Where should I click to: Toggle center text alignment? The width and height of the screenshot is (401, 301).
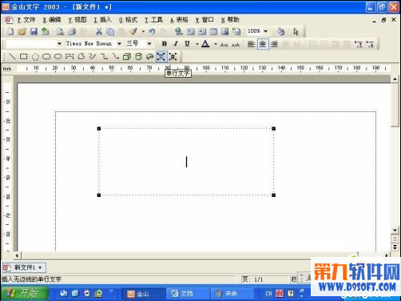click(263, 44)
